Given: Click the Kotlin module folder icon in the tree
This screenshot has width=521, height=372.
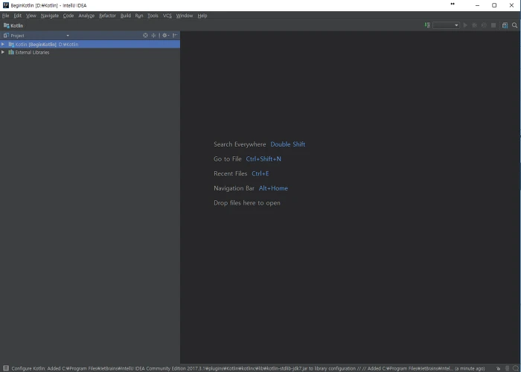Looking at the screenshot, I should 11,44.
